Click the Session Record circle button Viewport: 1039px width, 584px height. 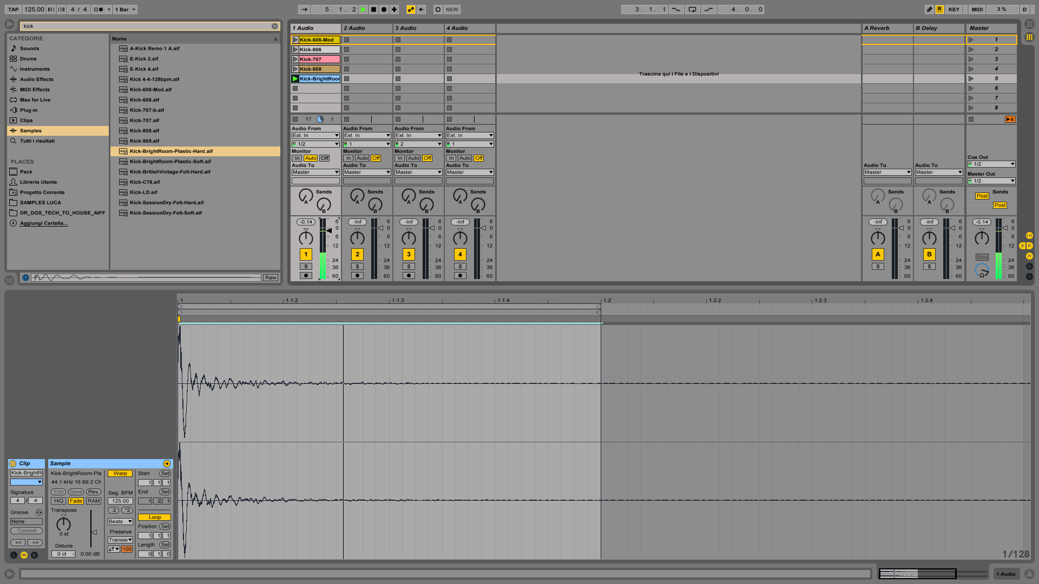[438, 9]
